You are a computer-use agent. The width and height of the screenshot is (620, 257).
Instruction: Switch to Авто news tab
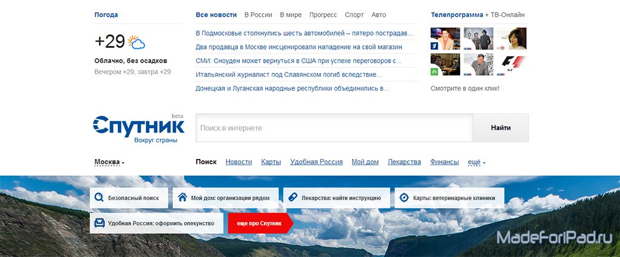pyautogui.click(x=378, y=15)
